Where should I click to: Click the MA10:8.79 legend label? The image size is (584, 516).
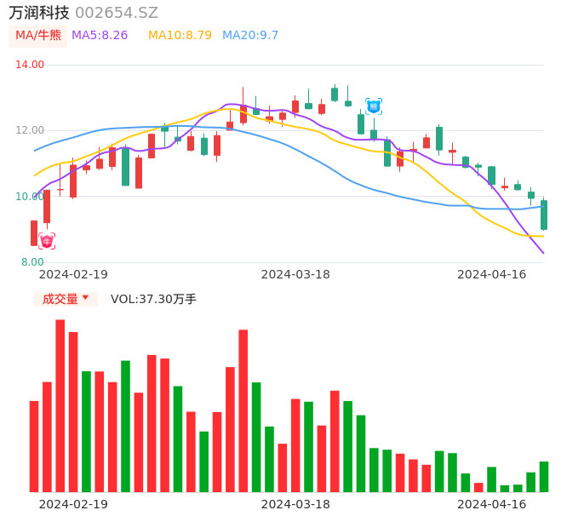click(180, 35)
